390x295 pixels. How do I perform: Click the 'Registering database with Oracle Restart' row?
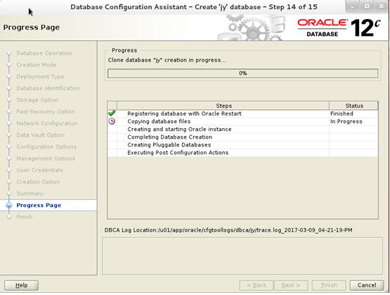[242, 113]
